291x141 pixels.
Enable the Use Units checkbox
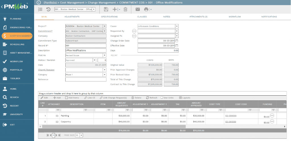click(162, 98)
